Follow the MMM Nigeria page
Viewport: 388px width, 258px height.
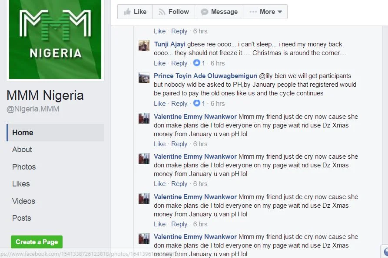point(173,12)
